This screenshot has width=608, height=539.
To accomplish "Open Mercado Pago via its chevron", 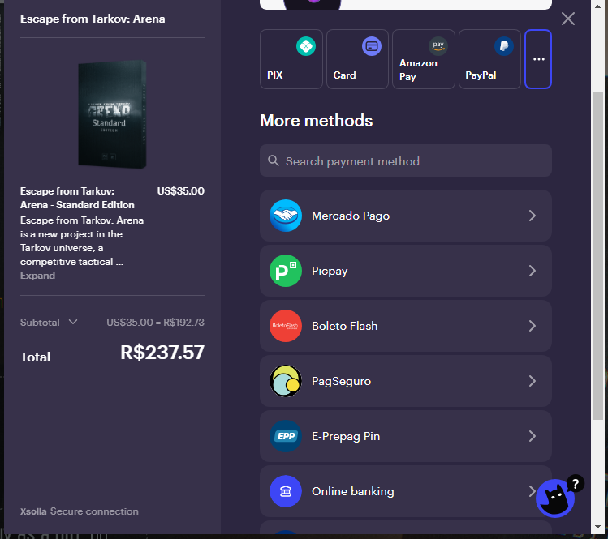I will click(533, 216).
